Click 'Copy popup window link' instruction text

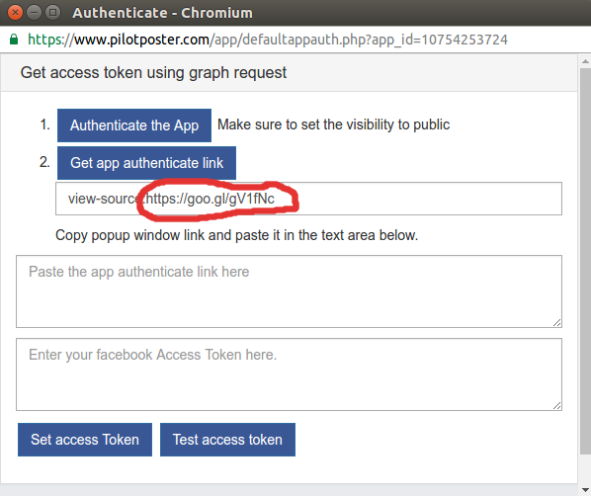(237, 235)
